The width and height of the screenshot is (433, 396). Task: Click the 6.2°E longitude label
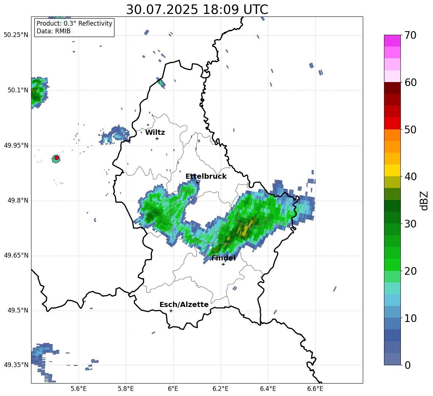tap(221, 389)
